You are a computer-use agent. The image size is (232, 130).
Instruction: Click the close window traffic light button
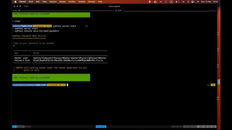point(14,6)
